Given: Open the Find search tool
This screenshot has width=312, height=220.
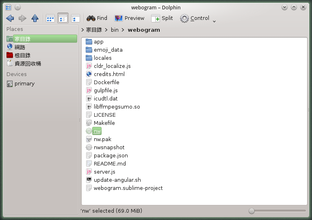Looking at the screenshot, I should coord(97,18).
